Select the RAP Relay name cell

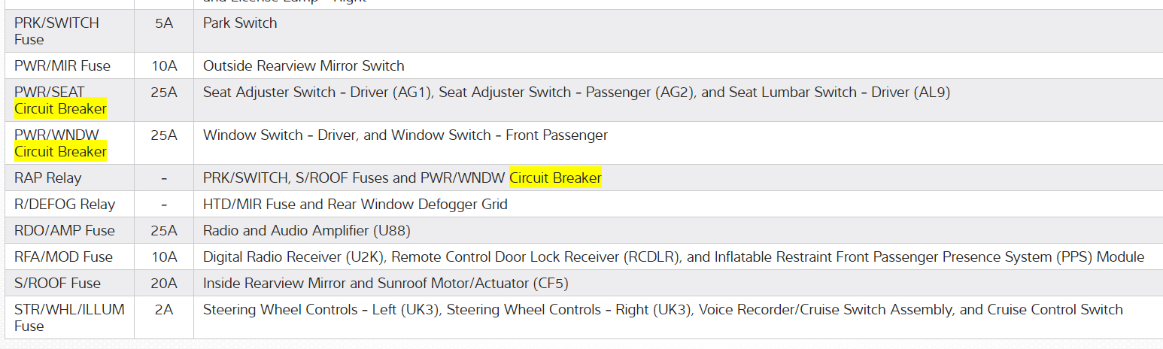coord(48,178)
